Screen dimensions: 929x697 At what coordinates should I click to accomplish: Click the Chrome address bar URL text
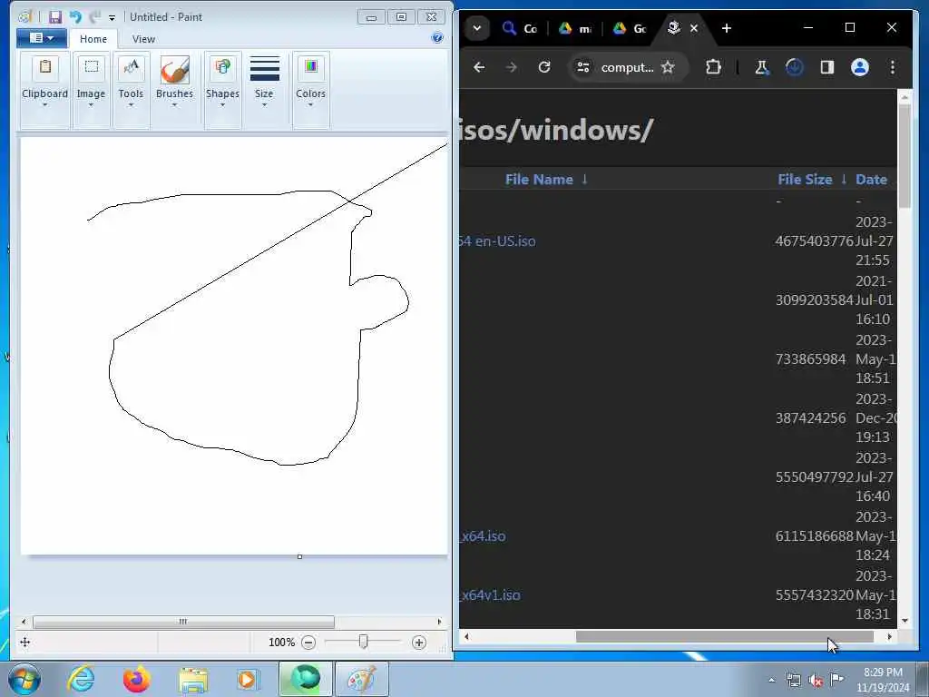(628, 67)
